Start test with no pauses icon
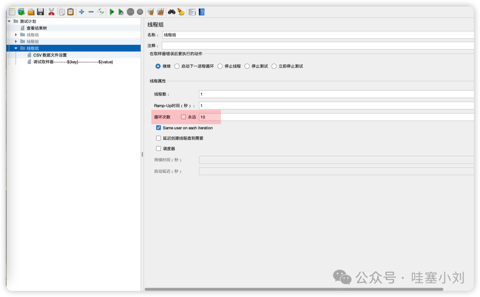This screenshot has width=480, height=297. tap(121, 12)
